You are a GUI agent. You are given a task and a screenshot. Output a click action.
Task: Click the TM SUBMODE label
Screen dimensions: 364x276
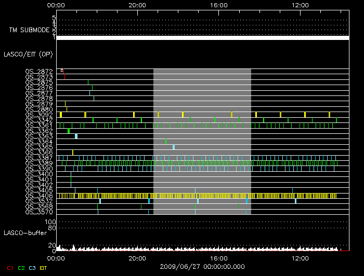tap(29, 30)
